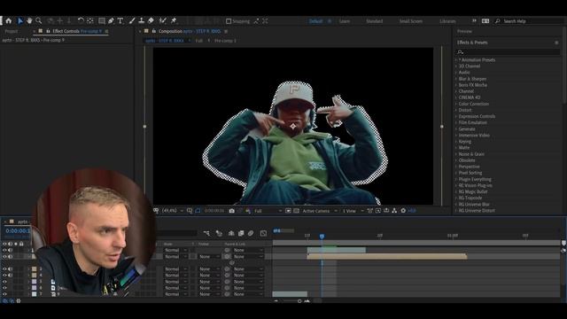Open the composition mini-flowchart in timeline

206,233
